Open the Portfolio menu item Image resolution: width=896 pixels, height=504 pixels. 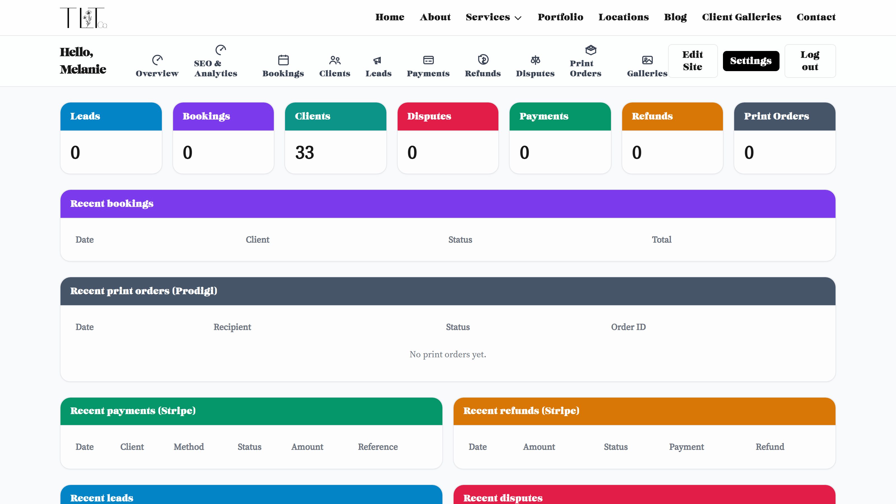(560, 17)
